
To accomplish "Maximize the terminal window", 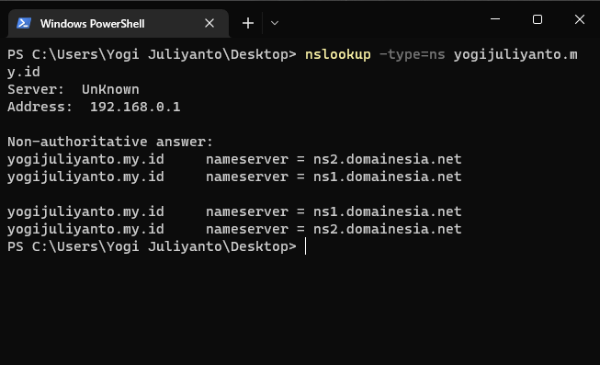I will pyautogui.click(x=538, y=19).
